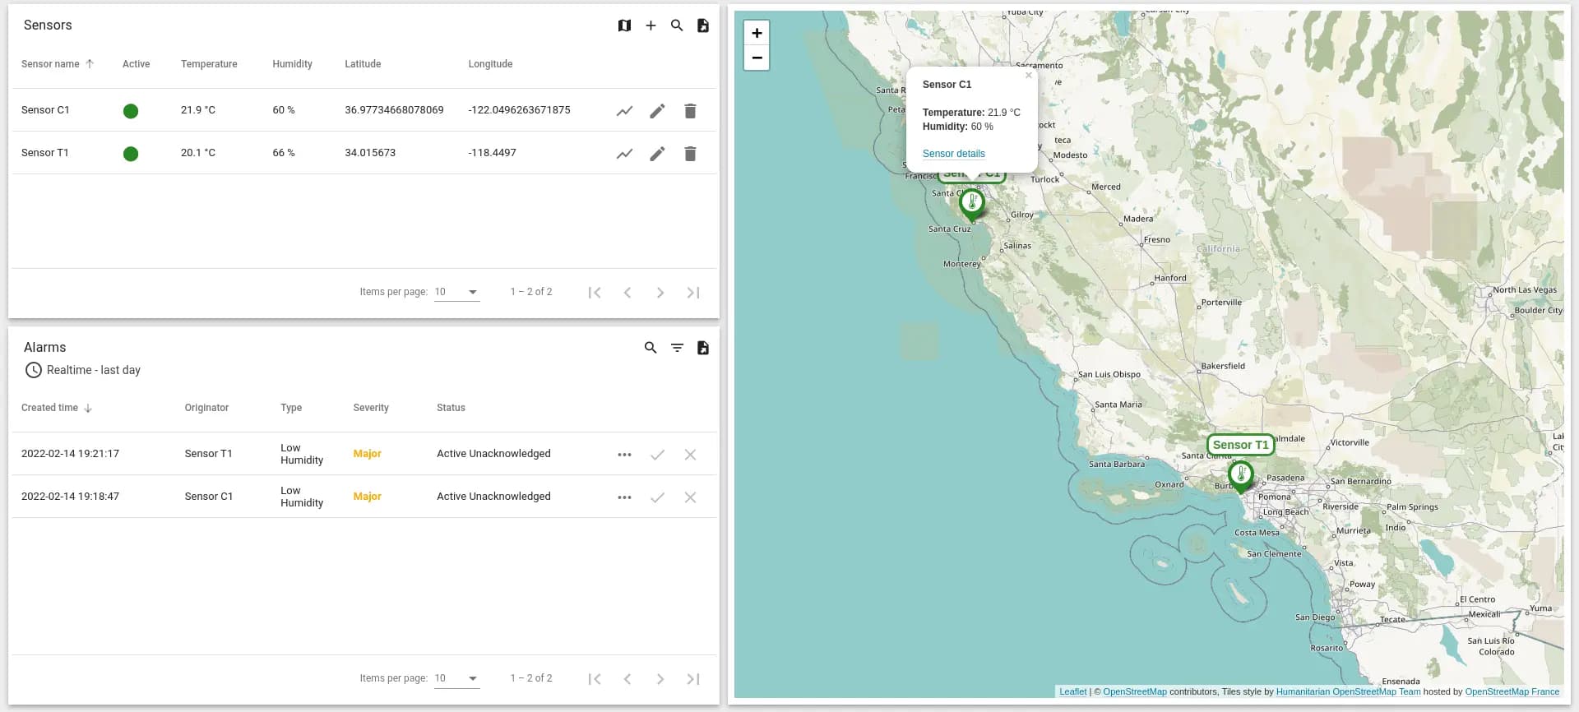The image size is (1579, 712).
Task: Export Sensors widget data
Action: click(x=703, y=25)
